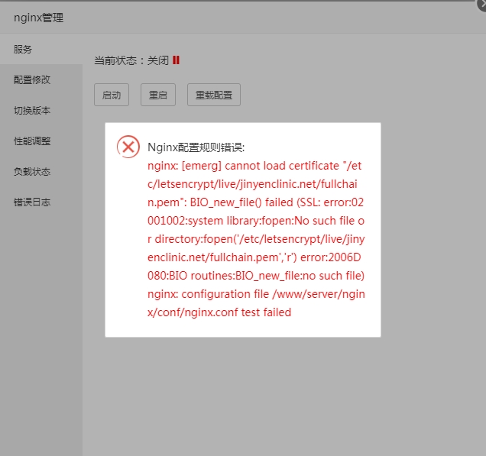Open 性能调整 settings tab
This screenshot has width=486, height=456.
41,141
